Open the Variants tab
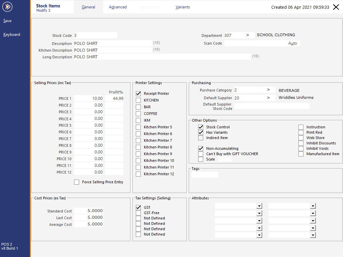 [183, 7]
